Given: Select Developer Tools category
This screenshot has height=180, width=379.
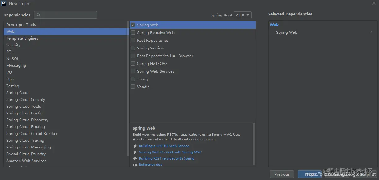Looking at the screenshot, I should click(65, 25).
